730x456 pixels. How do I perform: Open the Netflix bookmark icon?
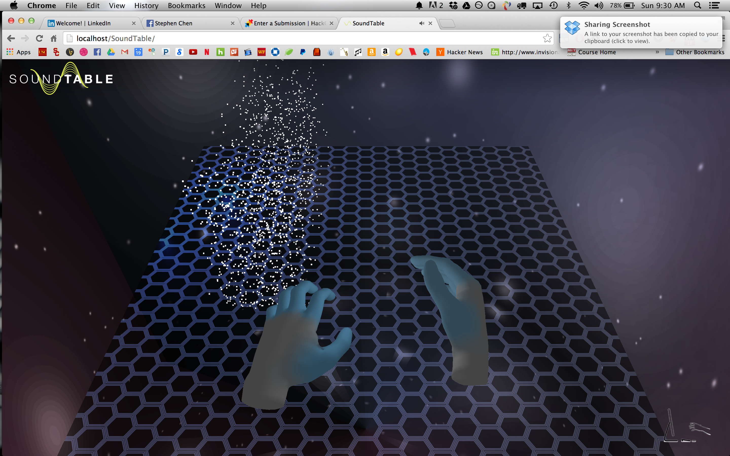coord(207,52)
